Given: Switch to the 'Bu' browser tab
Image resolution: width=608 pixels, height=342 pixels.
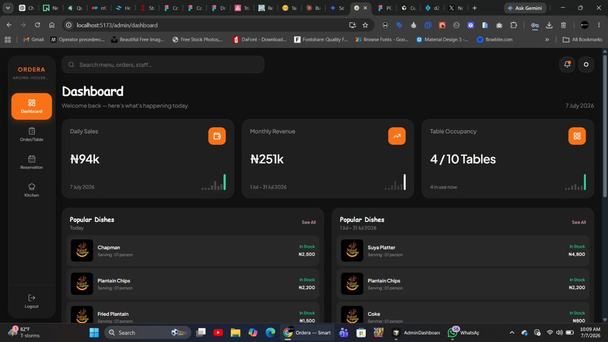Looking at the screenshot, I should [313, 8].
